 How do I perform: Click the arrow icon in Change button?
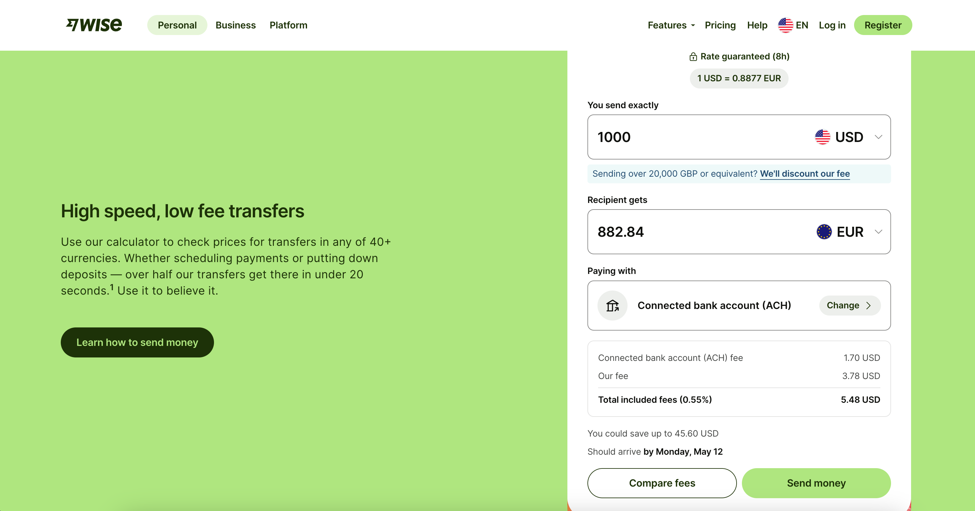[869, 306]
